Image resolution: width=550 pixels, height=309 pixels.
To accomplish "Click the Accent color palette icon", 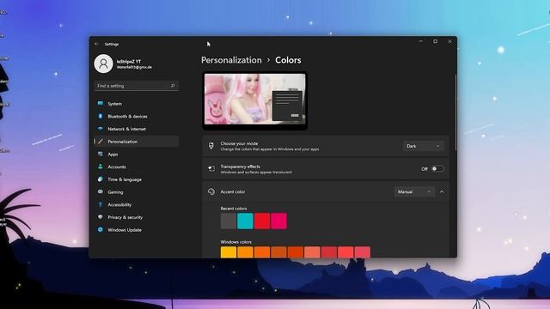I will (x=211, y=191).
